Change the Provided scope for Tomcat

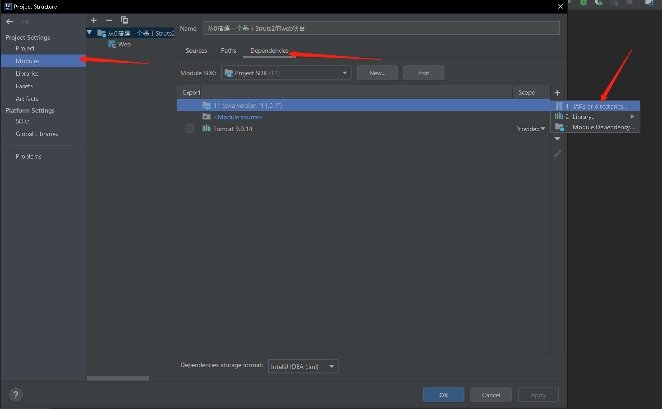pos(530,129)
